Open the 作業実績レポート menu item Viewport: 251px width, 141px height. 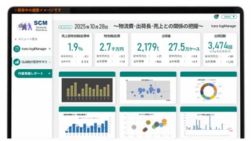(x=31, y=73)
